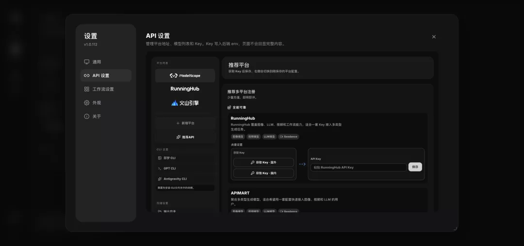Click the 全能可靠 category heading

(237, 108)
